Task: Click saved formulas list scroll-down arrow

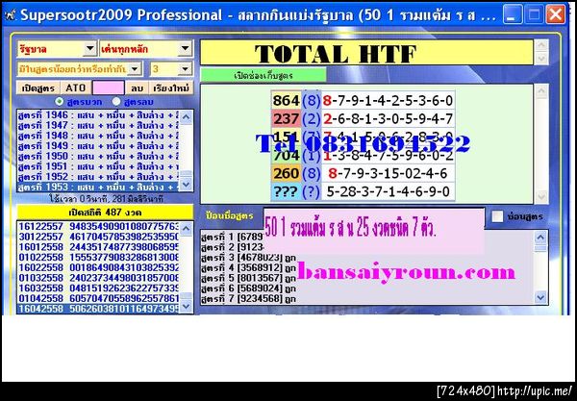Action: (540, 297)
